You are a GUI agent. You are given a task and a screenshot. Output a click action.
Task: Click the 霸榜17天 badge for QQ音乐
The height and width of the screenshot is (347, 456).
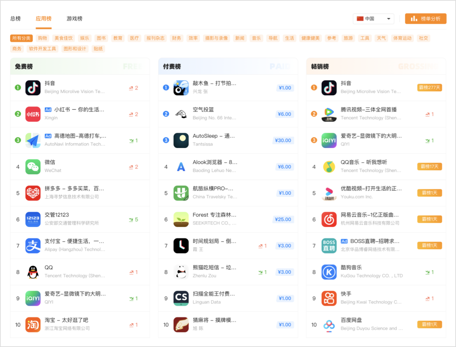(429, 167)
